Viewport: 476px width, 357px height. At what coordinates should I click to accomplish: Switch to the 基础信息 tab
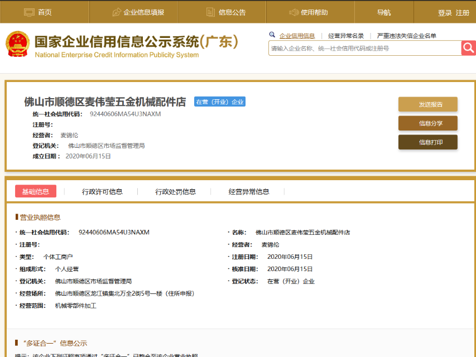(x=36, y=191)
